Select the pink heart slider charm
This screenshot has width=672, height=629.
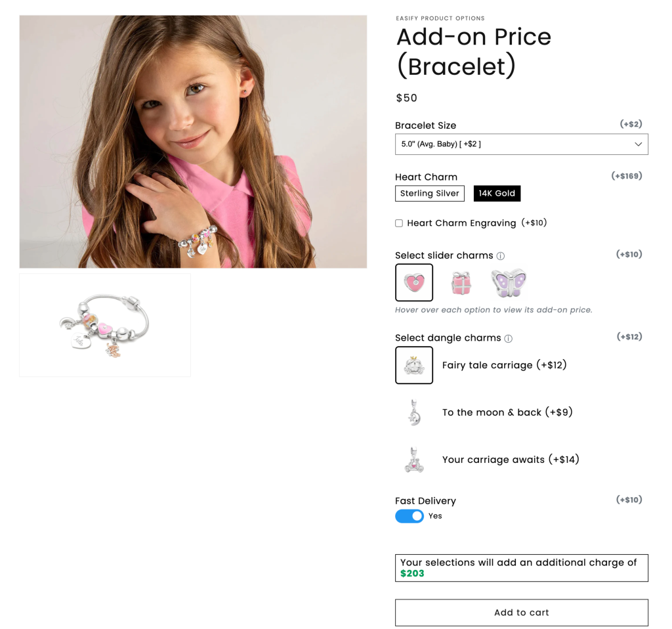[413, 282]
